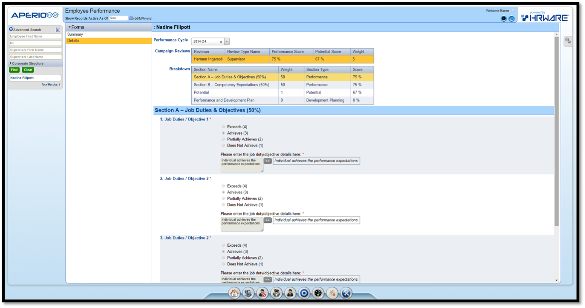Viewport: 585px width, 308px height.
Task: Select Exceeds (4) for Job Duties Objective 1
Action: pyautogui.click(x=223, y=127)
